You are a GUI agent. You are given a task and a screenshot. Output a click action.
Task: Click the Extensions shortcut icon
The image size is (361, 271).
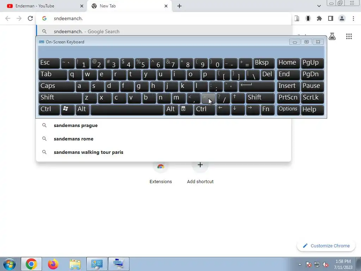tap(161, 167)
